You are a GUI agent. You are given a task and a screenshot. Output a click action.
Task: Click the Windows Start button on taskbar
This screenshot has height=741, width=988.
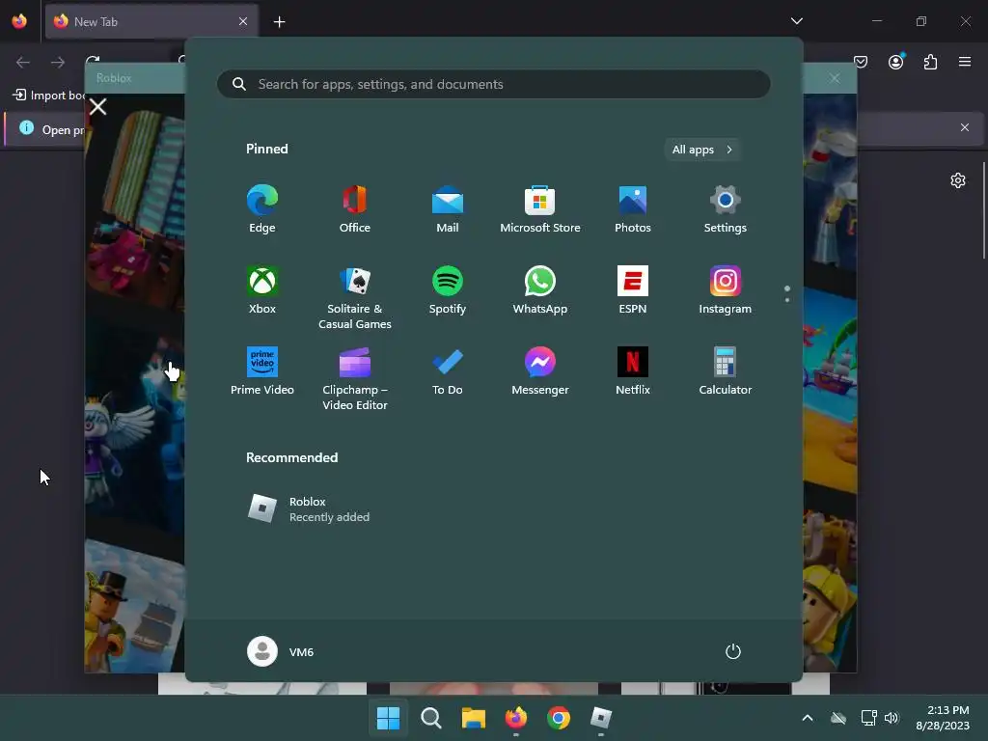388,718
